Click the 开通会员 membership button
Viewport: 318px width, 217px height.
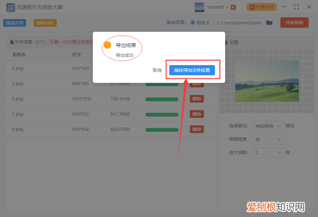click(x=261, y=7)
